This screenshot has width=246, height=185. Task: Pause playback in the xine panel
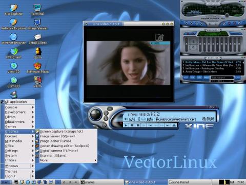[138, 125]
